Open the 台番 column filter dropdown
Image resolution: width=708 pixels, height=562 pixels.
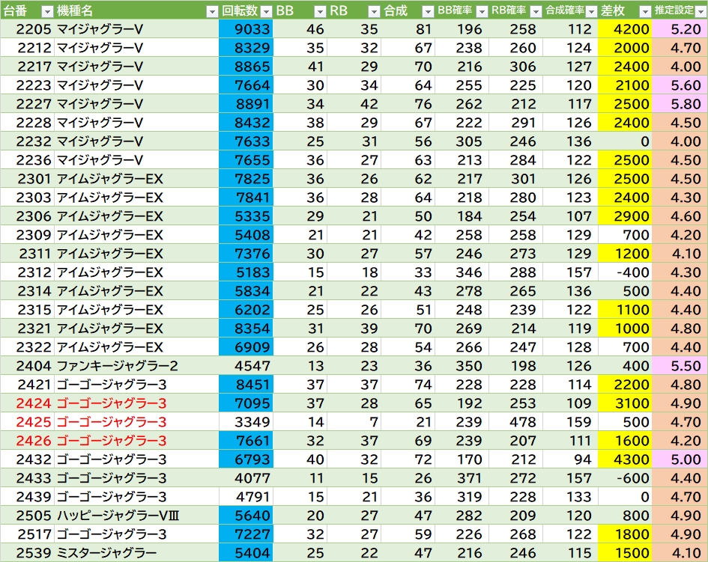(x=47, y=12)
